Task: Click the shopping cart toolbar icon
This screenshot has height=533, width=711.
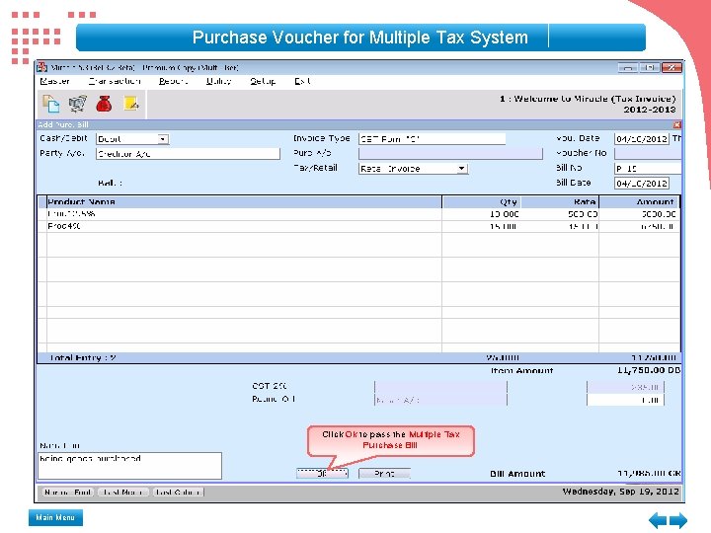Action: pos(78,104)
